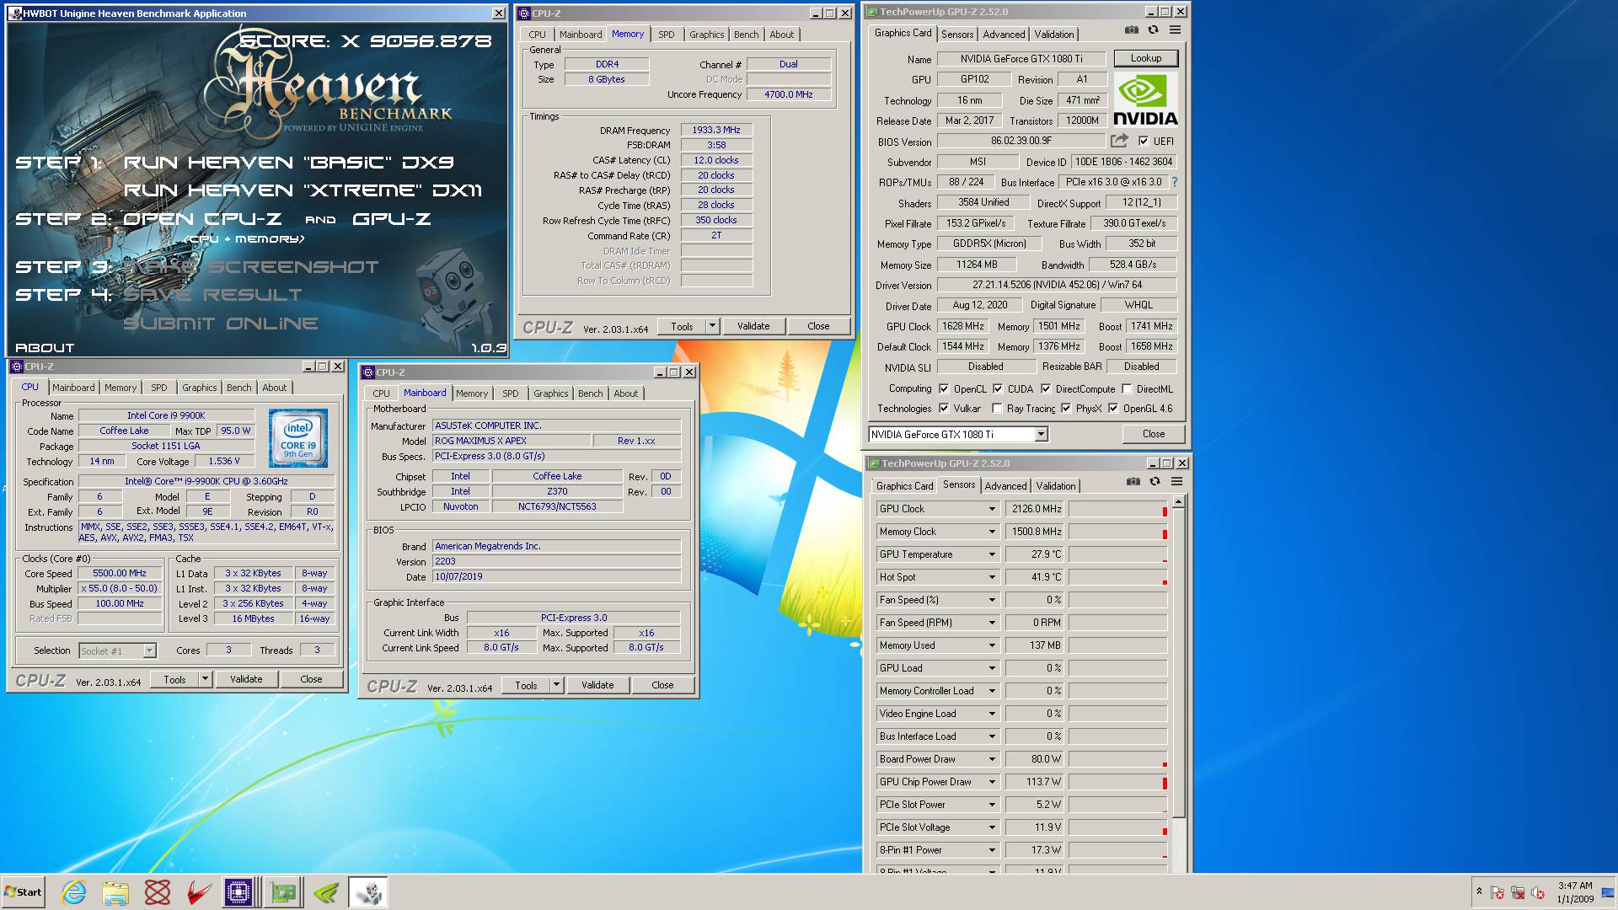Click Validate in the CPU-Z Mainboard window

[x=597, y=685]
